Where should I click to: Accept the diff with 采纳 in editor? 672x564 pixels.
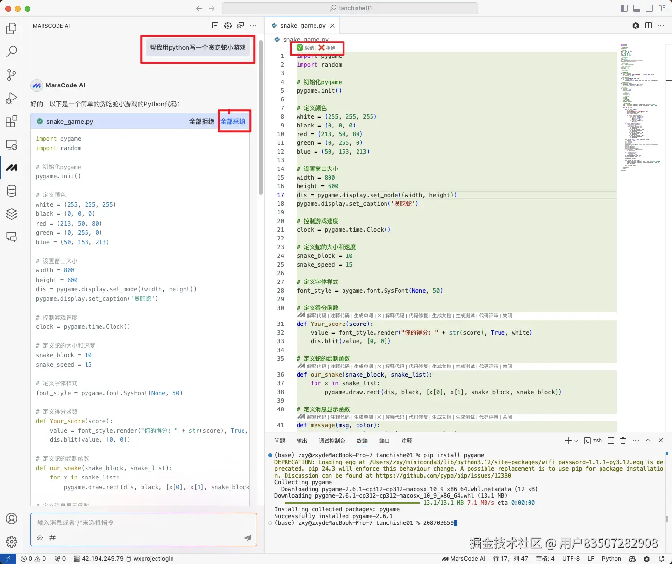(x=305, y=48)
